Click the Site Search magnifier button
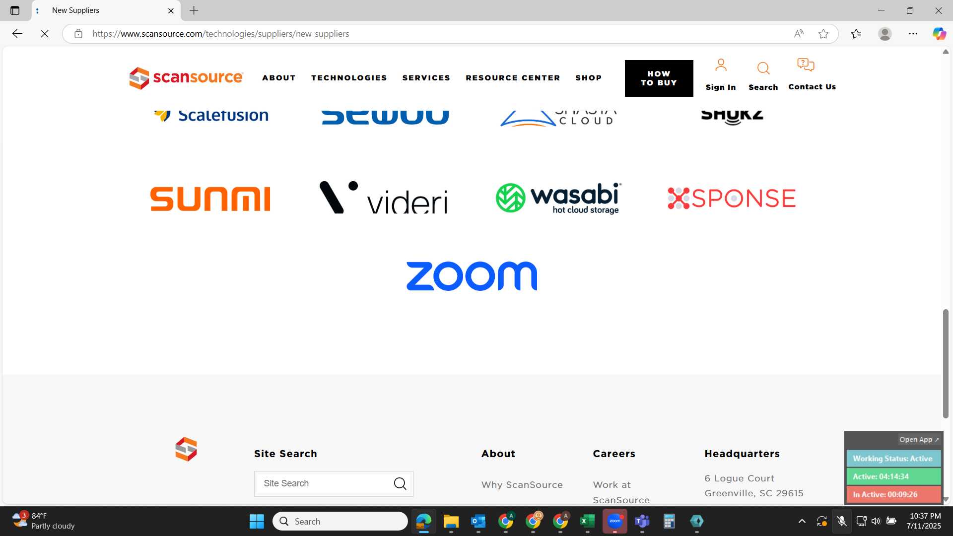Viewport: 953px width, 536px height. (x=400, y=483)
